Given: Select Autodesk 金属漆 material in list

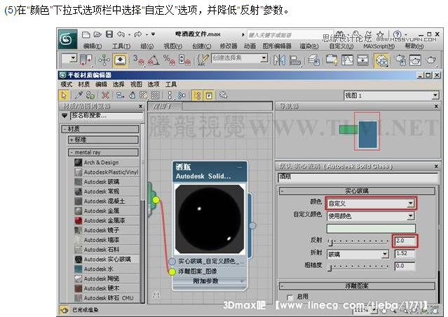Looking at the screenshot, I should 107,220.
